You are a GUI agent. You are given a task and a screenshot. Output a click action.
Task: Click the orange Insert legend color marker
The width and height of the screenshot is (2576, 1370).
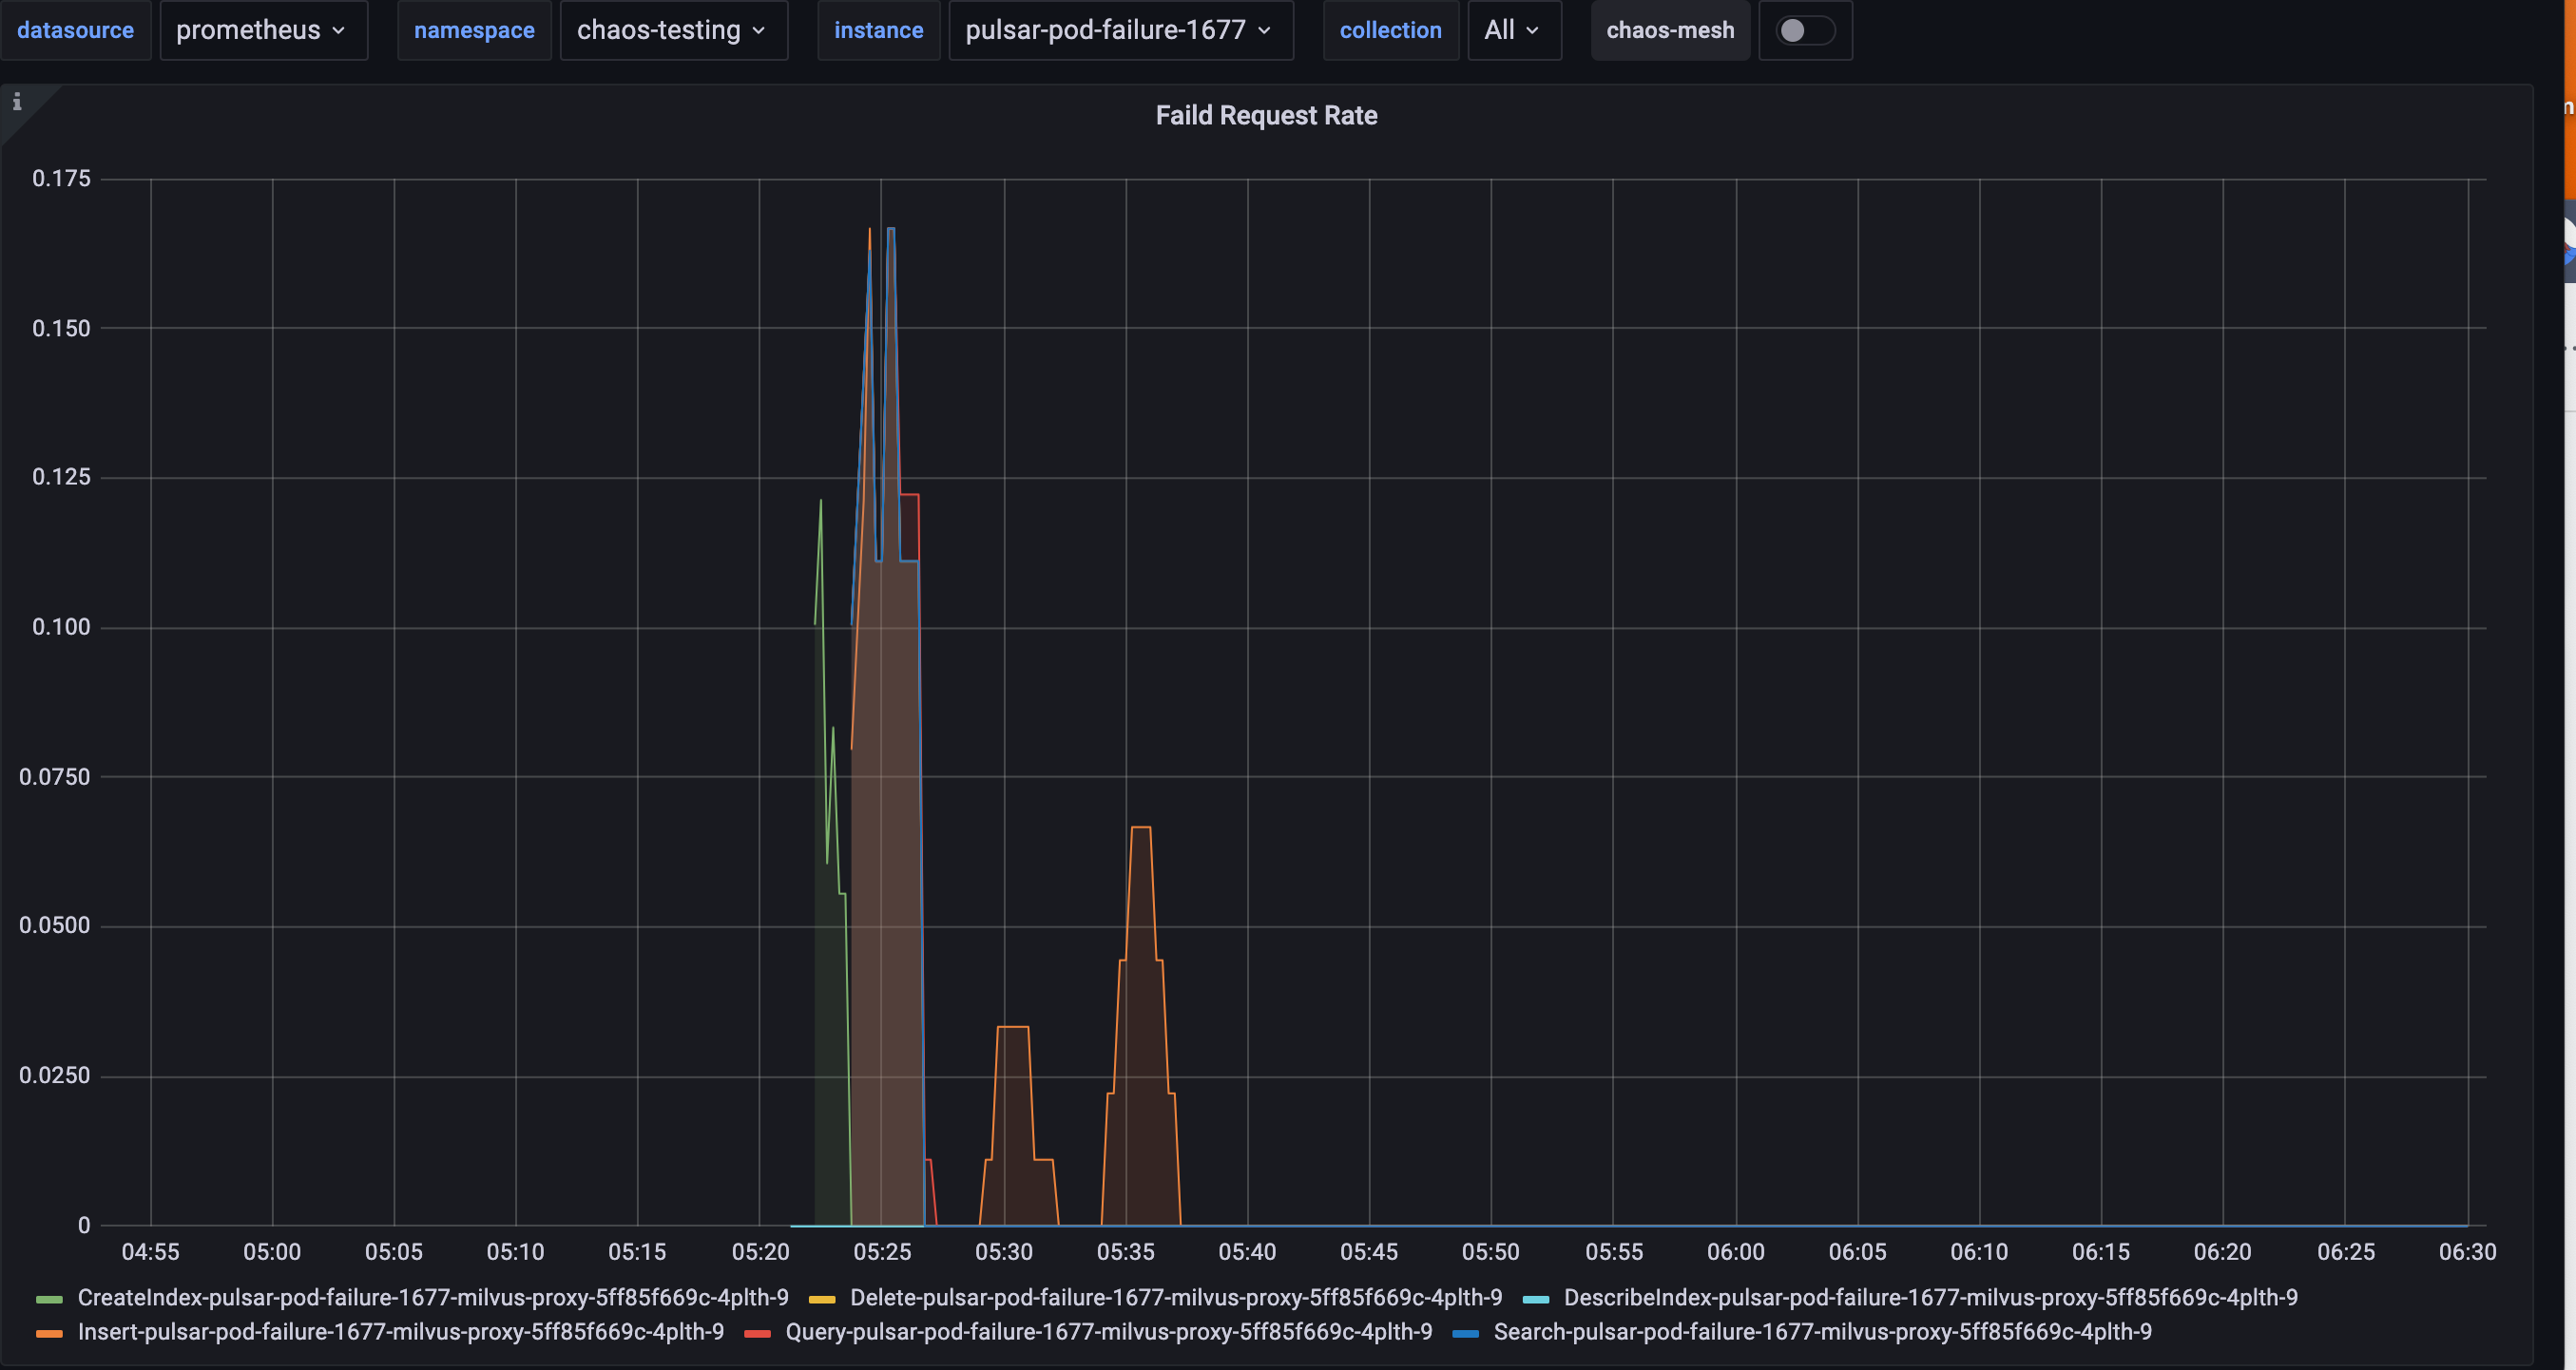pos(49,1332)
